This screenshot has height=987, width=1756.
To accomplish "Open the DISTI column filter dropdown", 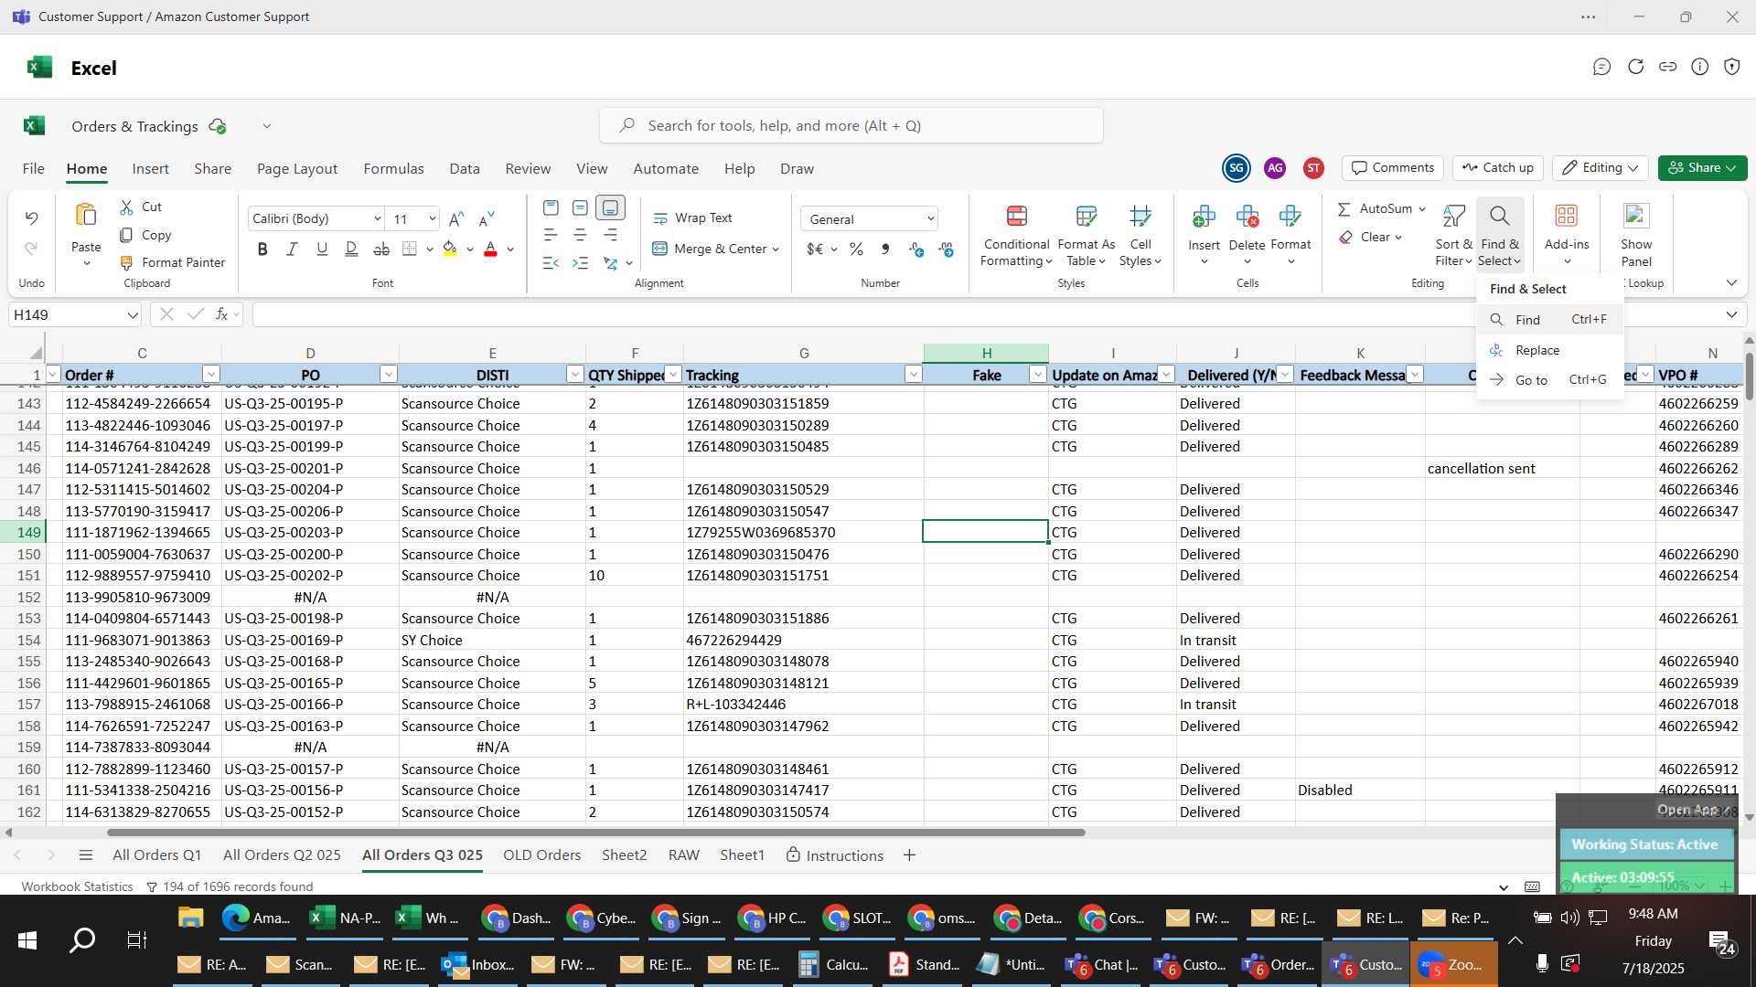I will [575, 374].
